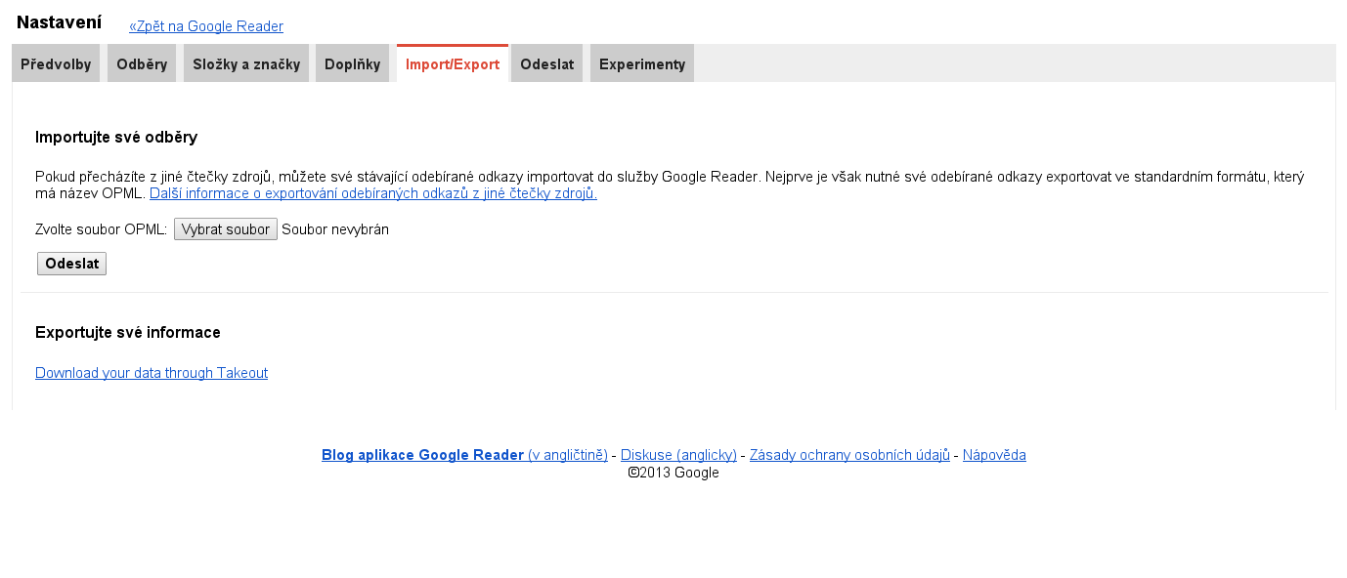Open Download your data through Takeout
The image size is (1347, 578).
click(152, 373)
